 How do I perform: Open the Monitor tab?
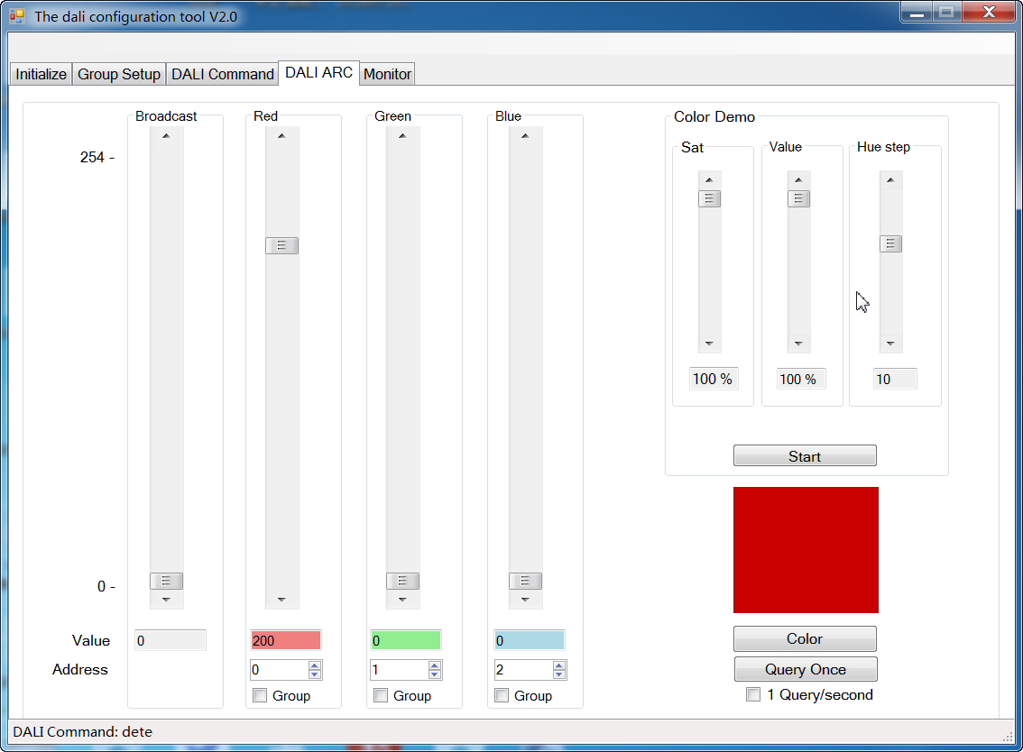point(387,74)
